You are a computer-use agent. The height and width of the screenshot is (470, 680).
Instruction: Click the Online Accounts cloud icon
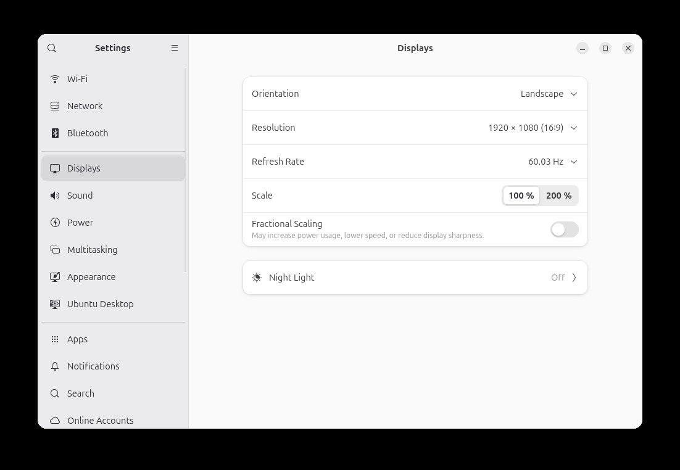55,421
